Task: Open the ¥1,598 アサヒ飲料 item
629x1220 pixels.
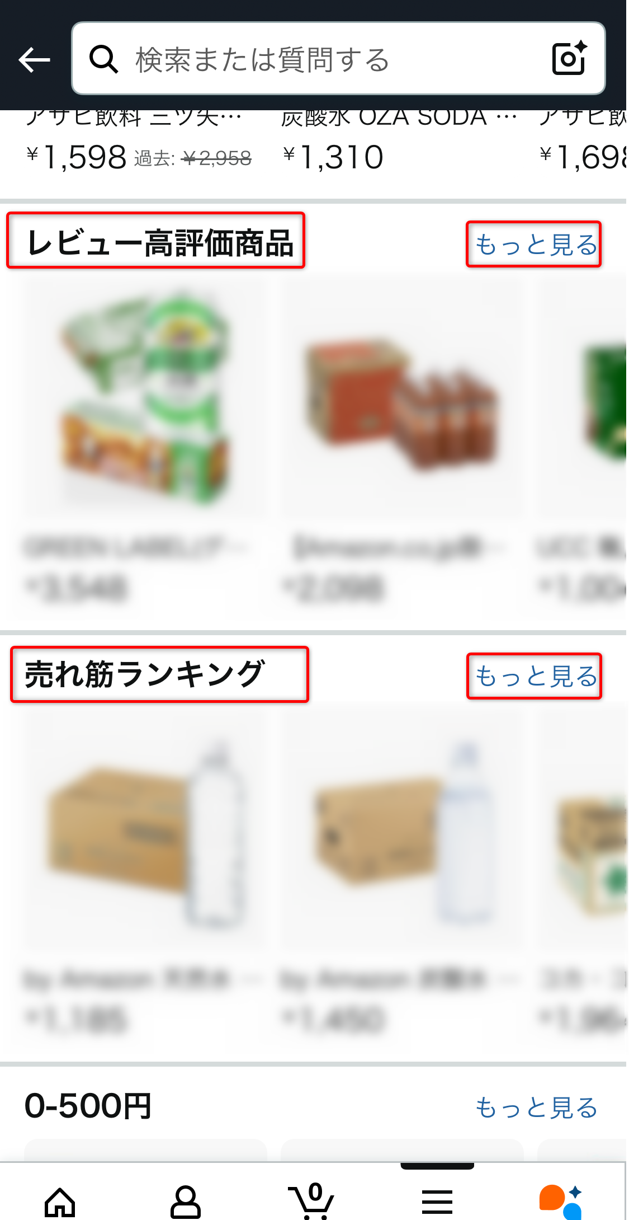Action: pos(139,142)
